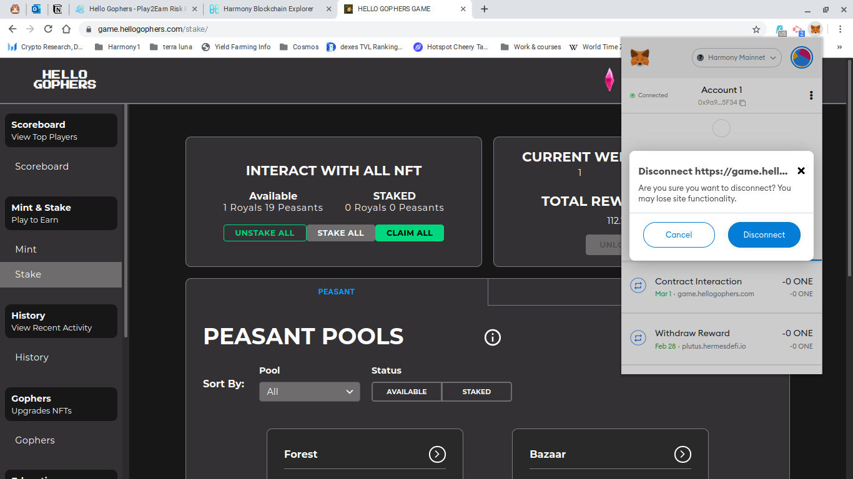
Task: Switch to the Peasant tab
Action: (336, 292)
